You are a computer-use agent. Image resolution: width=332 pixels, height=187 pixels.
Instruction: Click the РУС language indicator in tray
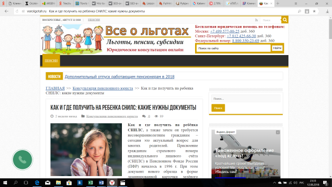click(302, 183)
